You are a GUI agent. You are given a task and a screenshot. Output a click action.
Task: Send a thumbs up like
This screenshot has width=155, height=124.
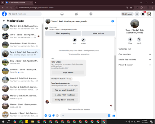[114, 116]
